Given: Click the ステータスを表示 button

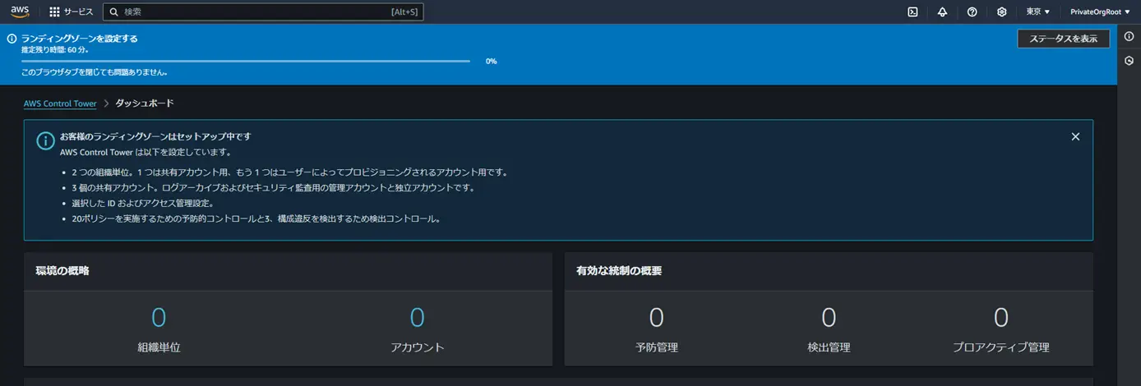Looking at the screenshot, I should [1064, 39].
